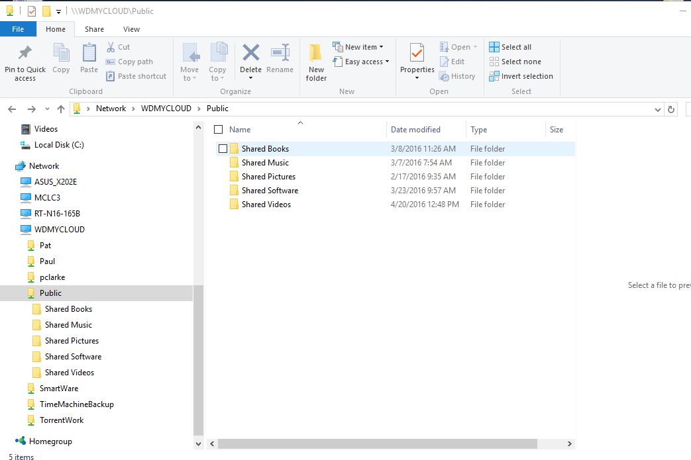Click WDMYCLOUD in the address breadcrumb

[166, 109]
